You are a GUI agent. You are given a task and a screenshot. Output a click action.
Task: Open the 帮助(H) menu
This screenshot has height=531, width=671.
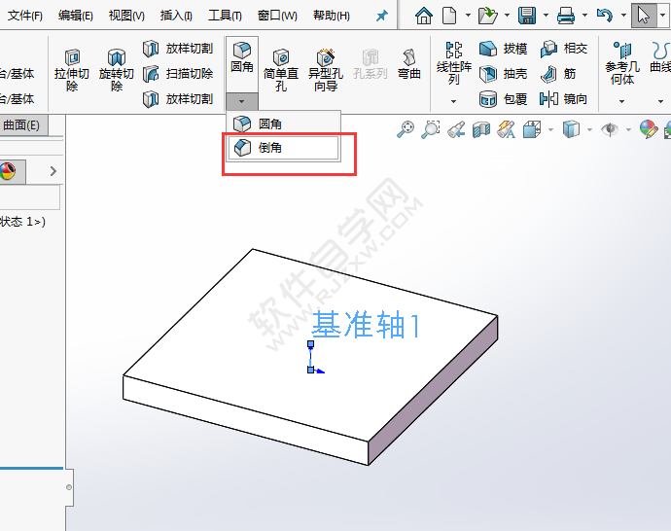tap(332, 16)
